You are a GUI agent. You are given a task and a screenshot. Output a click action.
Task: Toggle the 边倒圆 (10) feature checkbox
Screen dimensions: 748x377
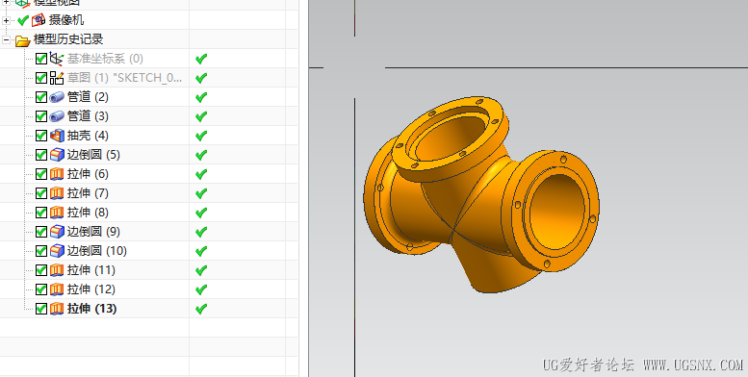pyautogui.click(x=41, y=251)
